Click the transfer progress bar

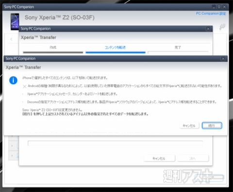click(x=115, y=143)
